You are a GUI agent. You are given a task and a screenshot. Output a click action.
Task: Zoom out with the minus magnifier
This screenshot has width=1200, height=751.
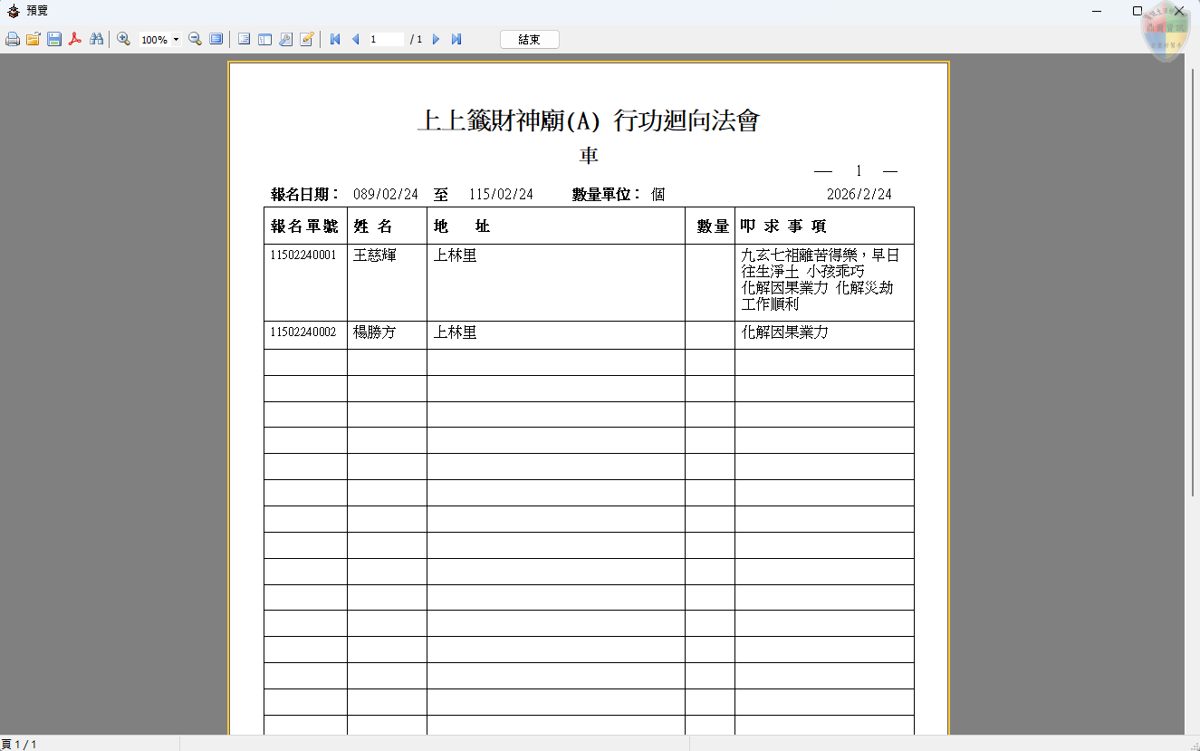(195, 40)
